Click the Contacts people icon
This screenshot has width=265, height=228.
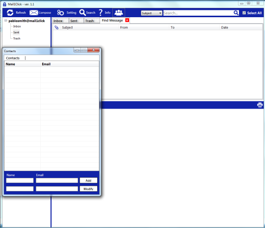tap(119, 12)
